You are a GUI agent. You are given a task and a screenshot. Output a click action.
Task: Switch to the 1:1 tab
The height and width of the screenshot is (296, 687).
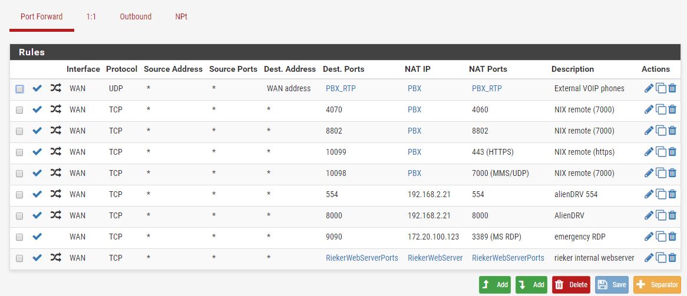point(91,16)
